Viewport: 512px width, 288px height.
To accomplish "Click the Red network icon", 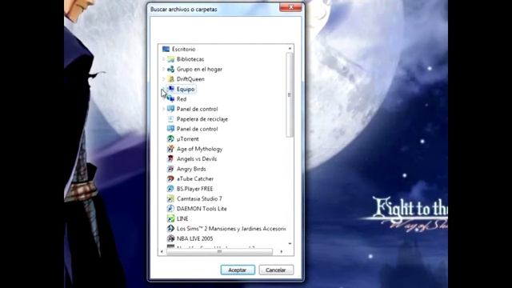I will (170, 99).
